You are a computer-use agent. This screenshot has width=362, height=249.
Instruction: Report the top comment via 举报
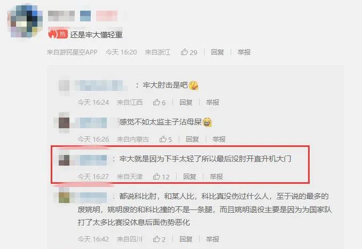click(x=244, y=52)
